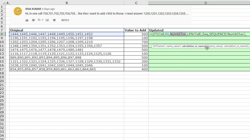
Task: Click the '4 days ago' comment timestamp
Action: coord(48,9)
